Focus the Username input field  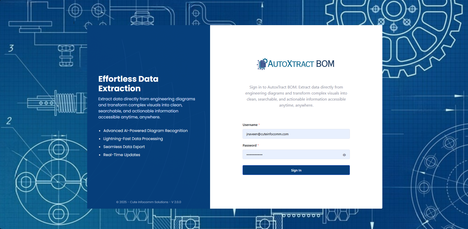pyautogui.click(x=296, y=134)
